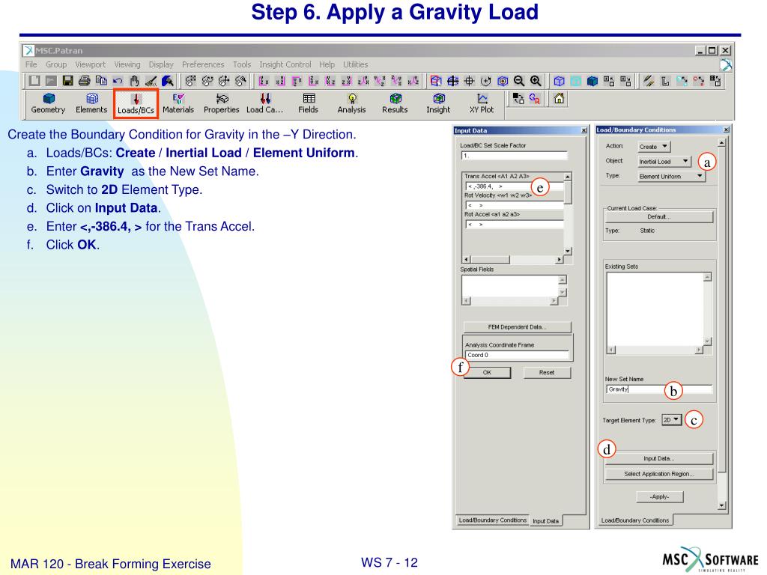
Task: Click the broom cleanup icon
Action: tap(151, 81)
